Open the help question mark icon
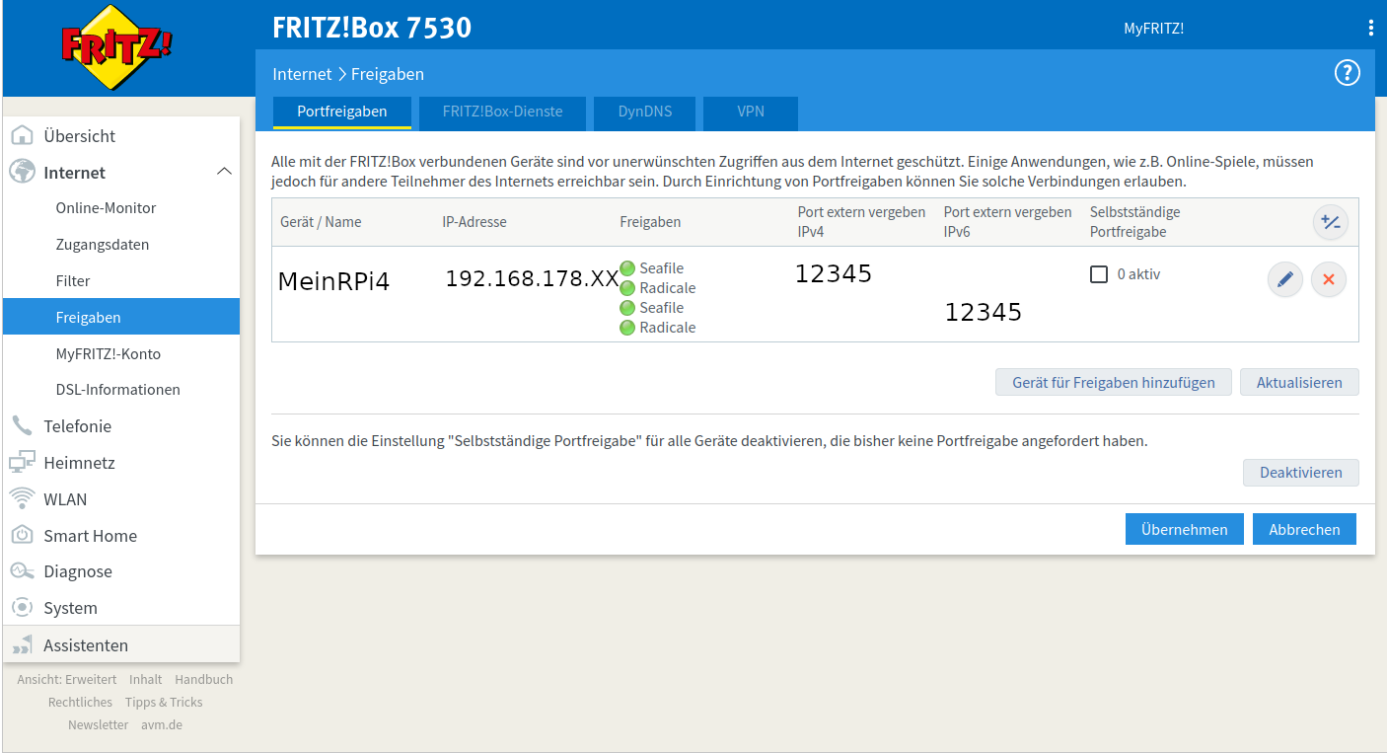This screenshot has width=1387, height=753. pos(1347,73)
